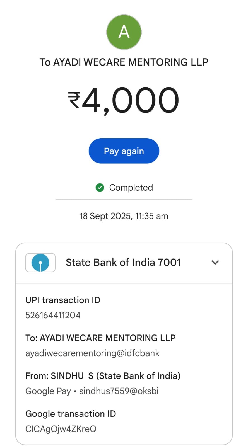Screen dimensions: 248x446
Task: Expand the bank details chevron
Action: (215, 262)
